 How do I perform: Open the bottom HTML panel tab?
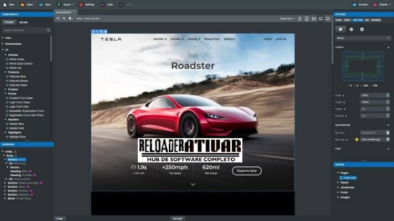tap(60, 219)
